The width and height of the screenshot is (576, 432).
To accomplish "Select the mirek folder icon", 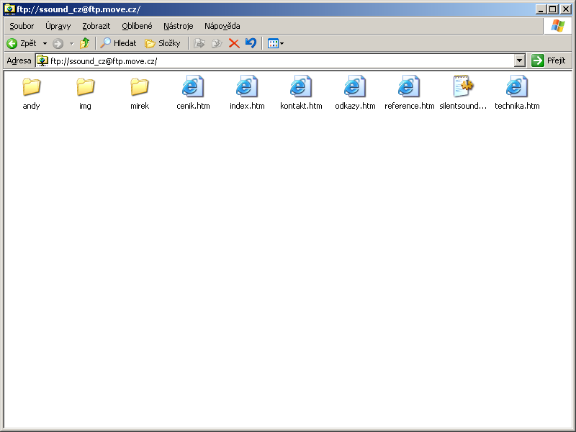I will click(140, 86).
